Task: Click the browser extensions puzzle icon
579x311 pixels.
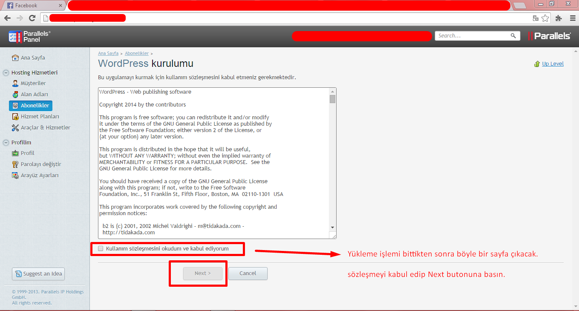Action: 559,18
